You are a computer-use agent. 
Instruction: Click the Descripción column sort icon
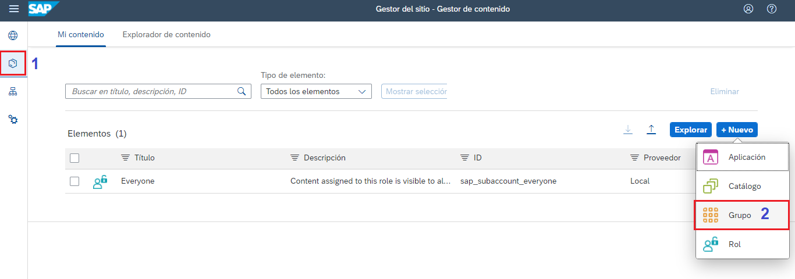pyautogui.click(x=294, y=158)
